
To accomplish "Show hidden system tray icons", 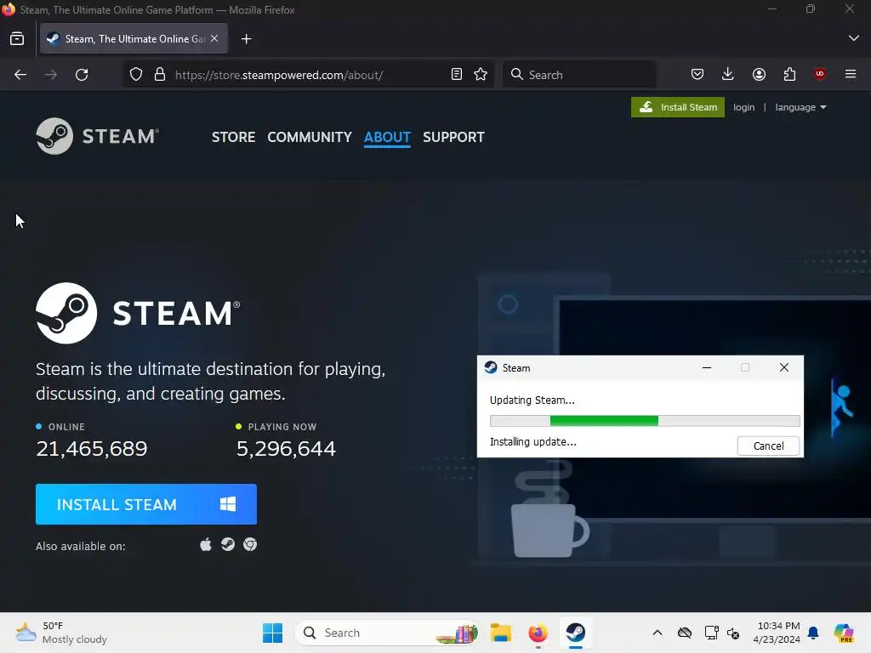I will tap(658, 633).
